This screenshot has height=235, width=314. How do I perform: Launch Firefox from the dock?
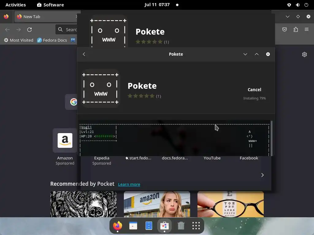pyautogui.click(x=117, y=226)
